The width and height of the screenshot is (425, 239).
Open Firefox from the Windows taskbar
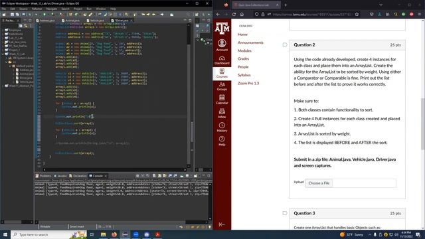114,234
